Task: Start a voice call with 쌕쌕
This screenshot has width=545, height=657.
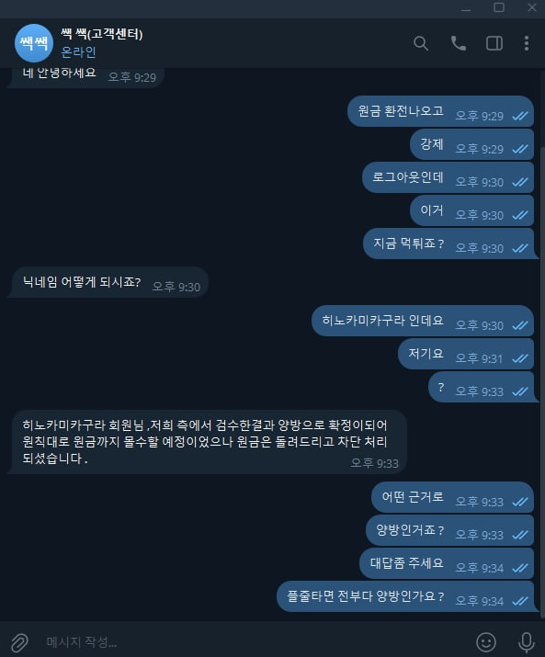Action: point(458,43)
